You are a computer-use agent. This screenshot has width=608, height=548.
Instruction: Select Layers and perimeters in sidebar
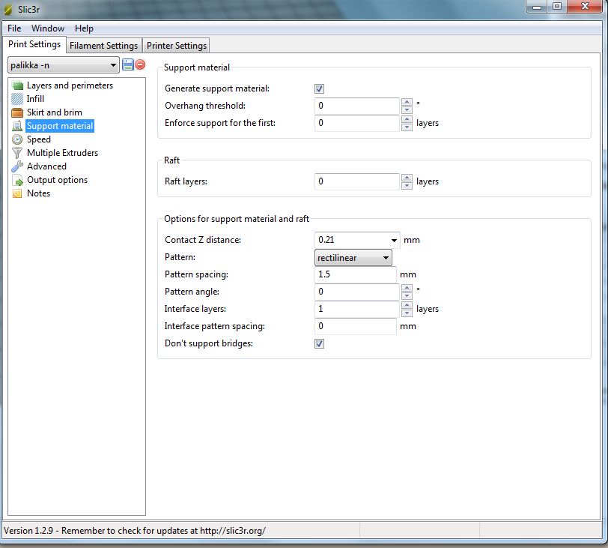[70, 85]
